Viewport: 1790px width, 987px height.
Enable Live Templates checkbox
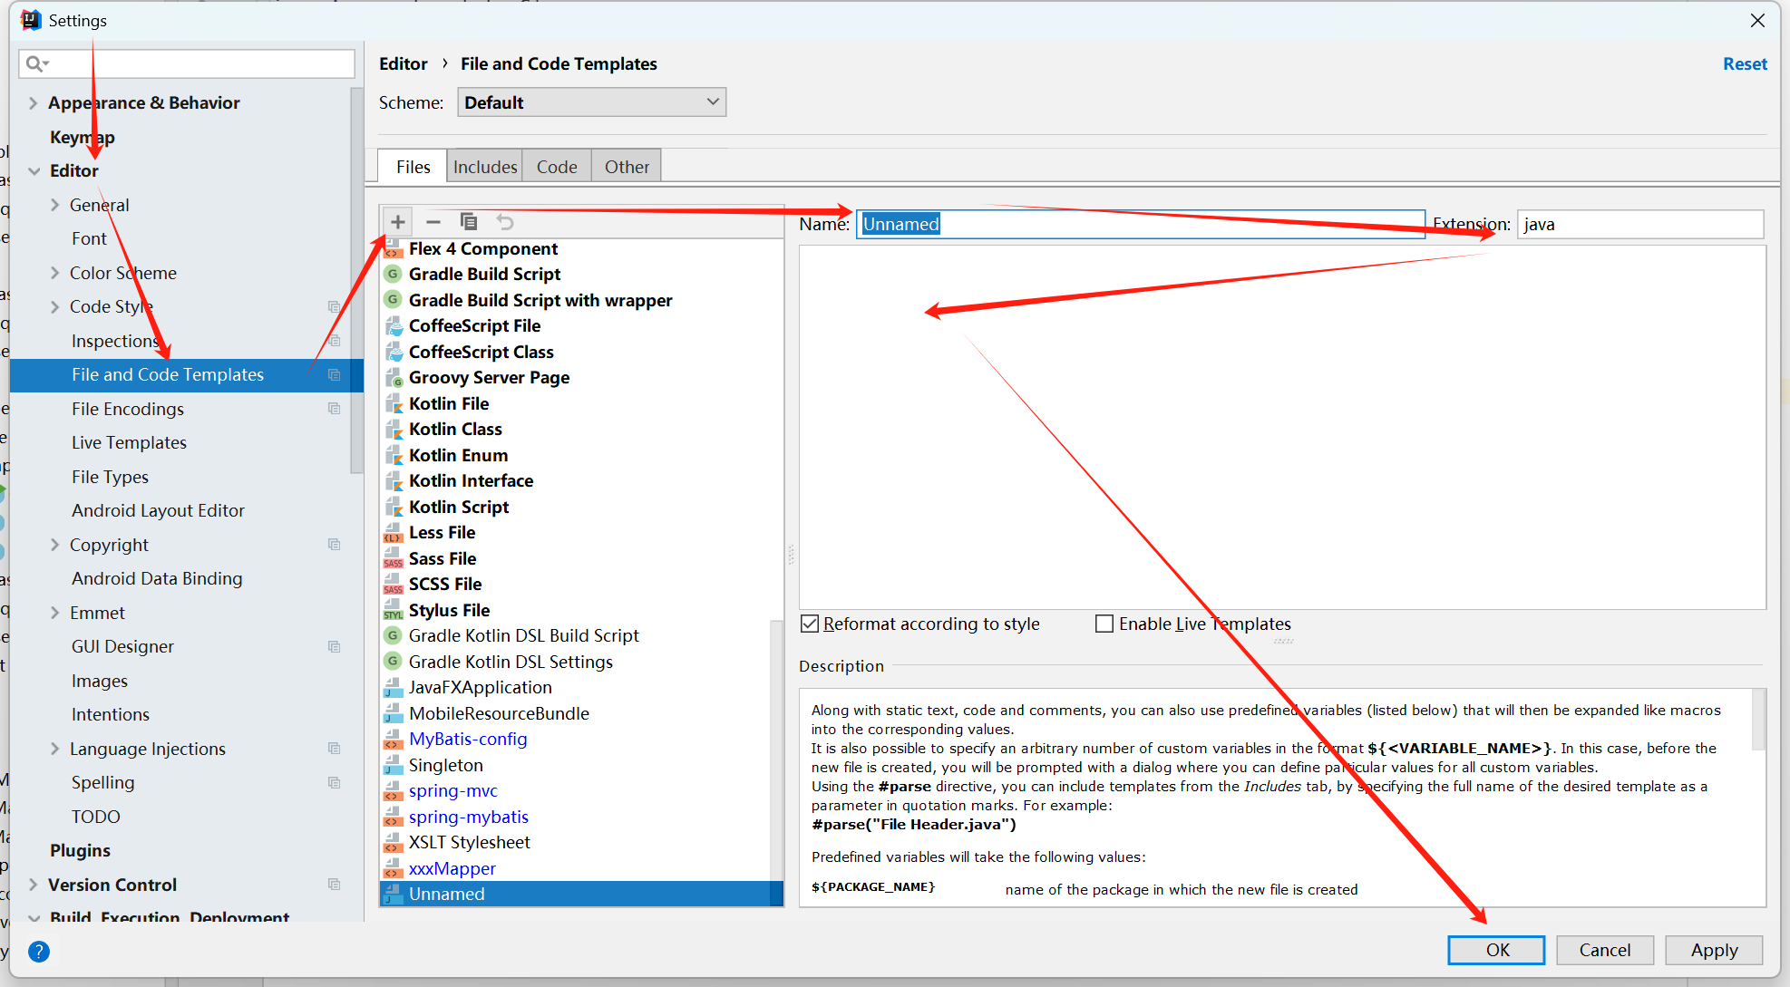click(1104, 624)
